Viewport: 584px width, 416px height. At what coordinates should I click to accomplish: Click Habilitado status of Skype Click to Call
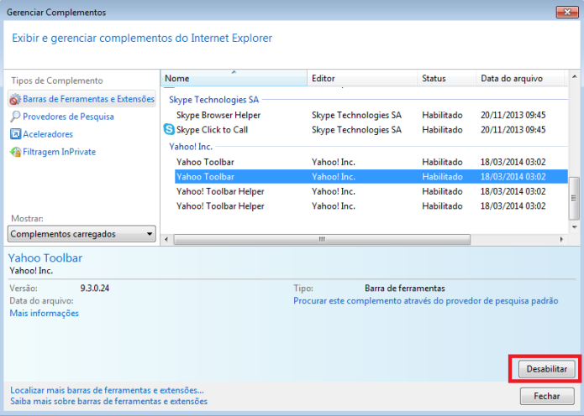pos(442,130)
